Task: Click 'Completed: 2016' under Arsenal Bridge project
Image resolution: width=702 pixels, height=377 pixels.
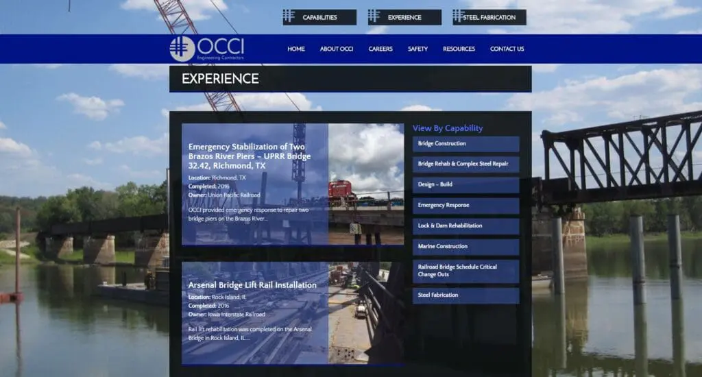Action: tap(208, 306)
